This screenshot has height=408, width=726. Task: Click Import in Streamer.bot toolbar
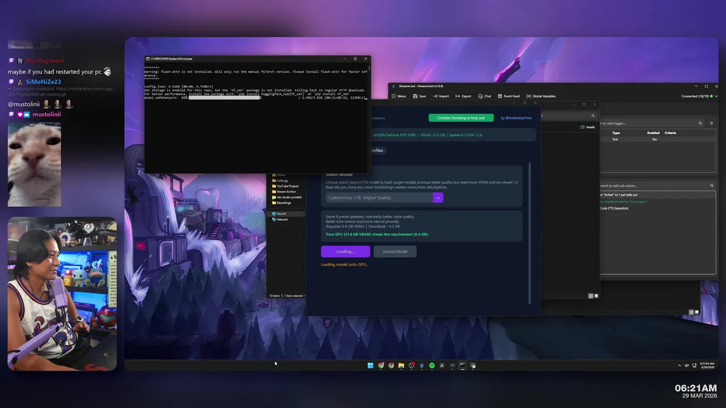pos(441,96)
